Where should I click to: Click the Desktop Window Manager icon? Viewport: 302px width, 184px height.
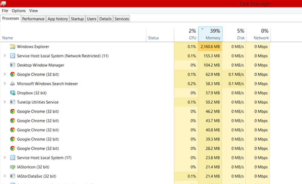(12, 65)
